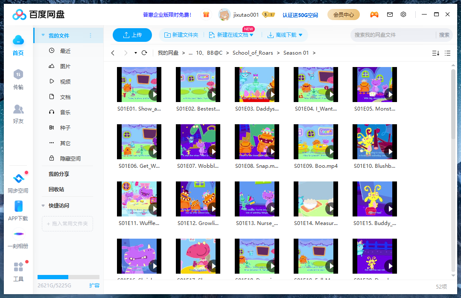Click the 扩容 expand storage link
The image size is (461, 298).
click(94, 285)
